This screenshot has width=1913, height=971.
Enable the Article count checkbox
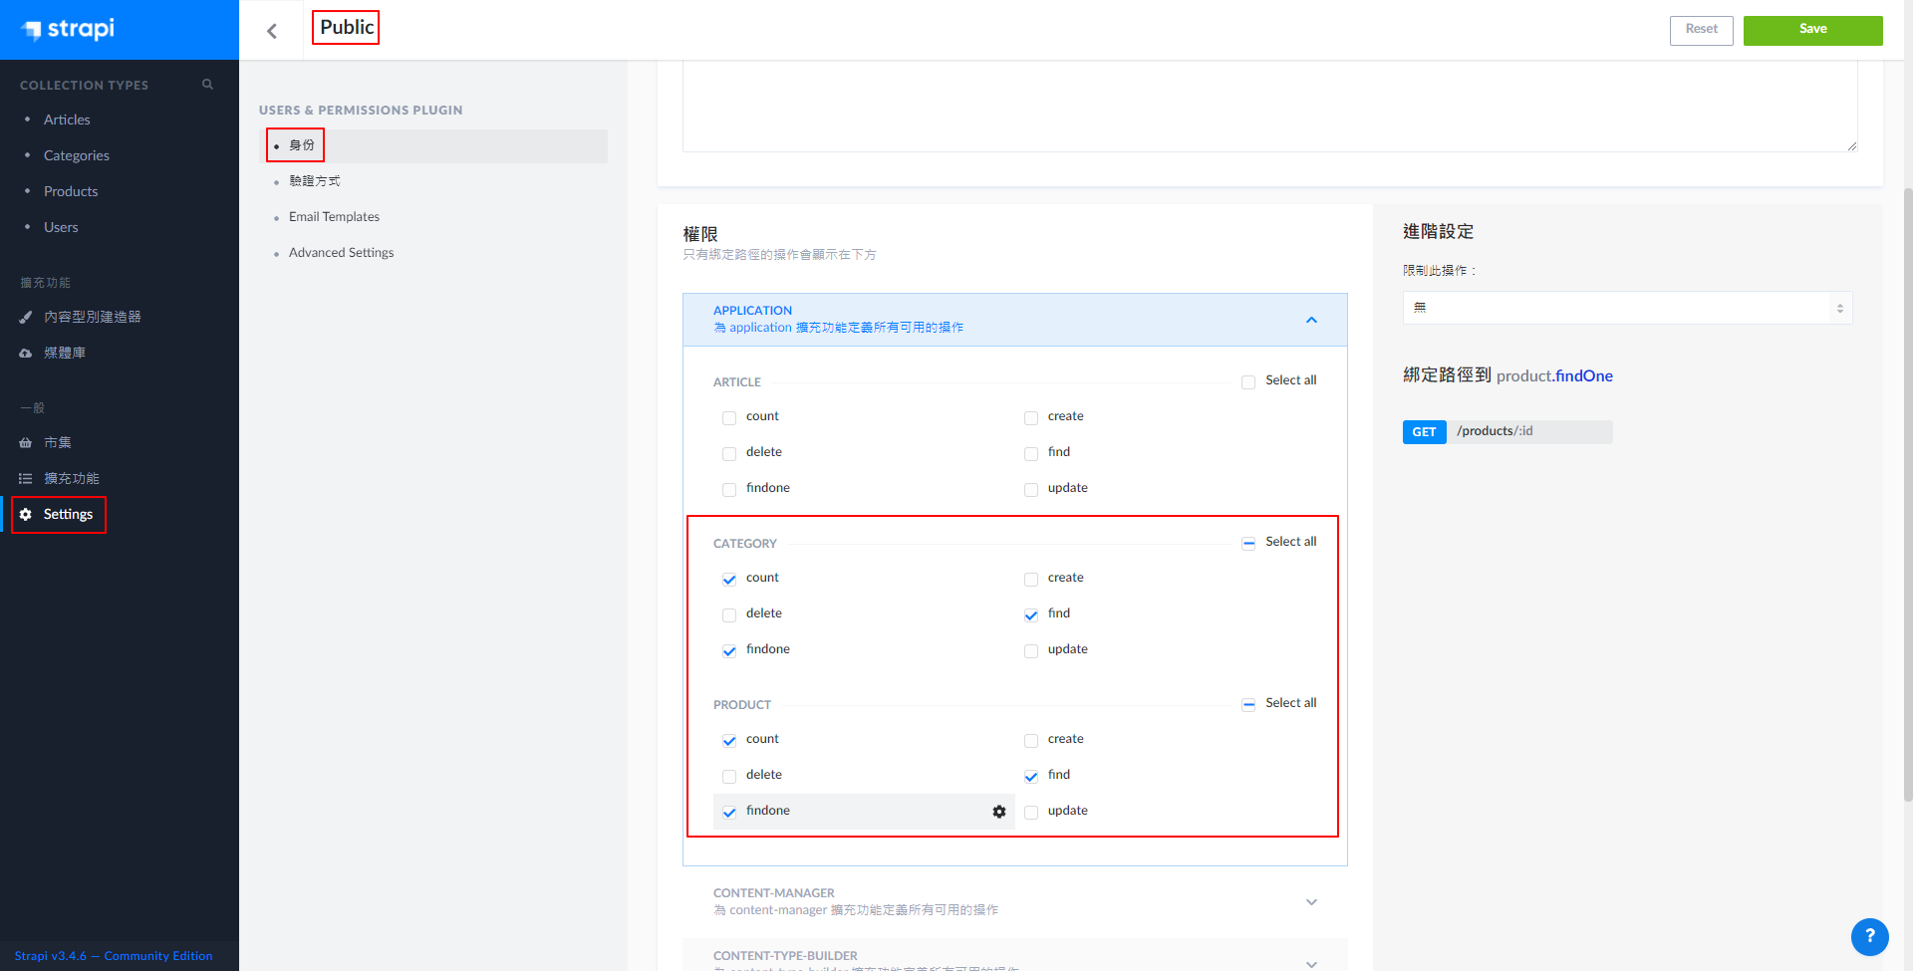point(729,418)
